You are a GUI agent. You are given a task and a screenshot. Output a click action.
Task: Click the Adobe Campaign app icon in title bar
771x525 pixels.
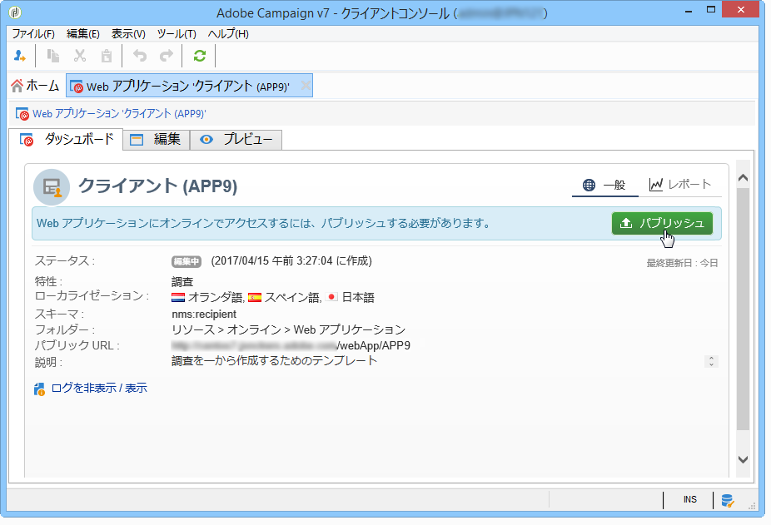(15, 12)
